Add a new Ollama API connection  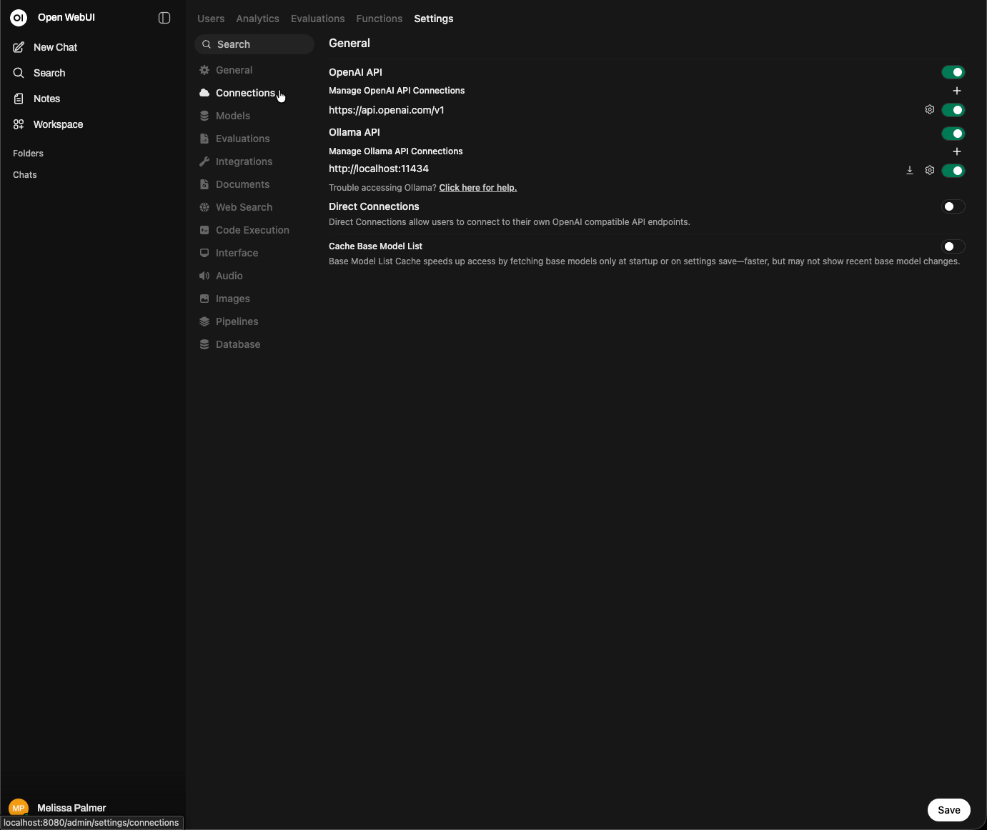point(957,151)
